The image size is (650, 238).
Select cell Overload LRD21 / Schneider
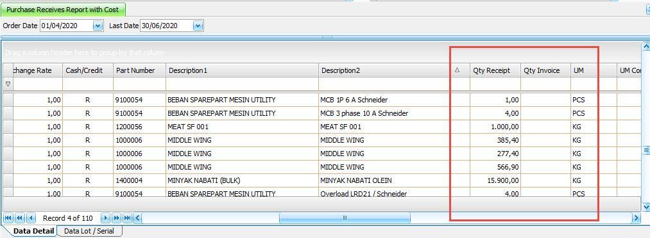point(385,193)
